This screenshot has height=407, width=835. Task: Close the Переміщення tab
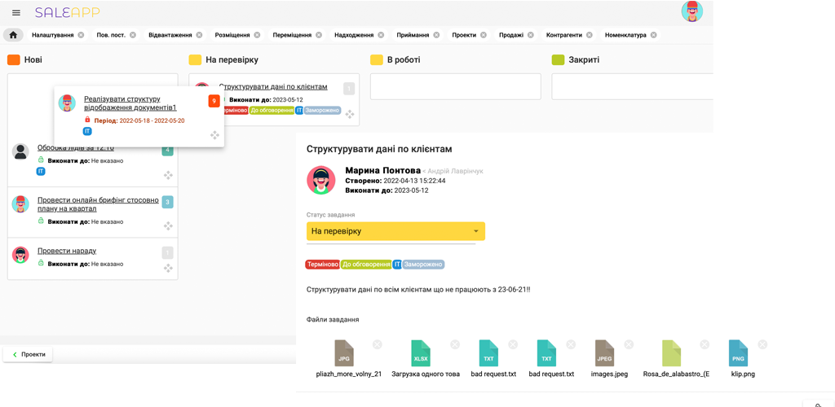pyautogui.click(x=319, y=35)
